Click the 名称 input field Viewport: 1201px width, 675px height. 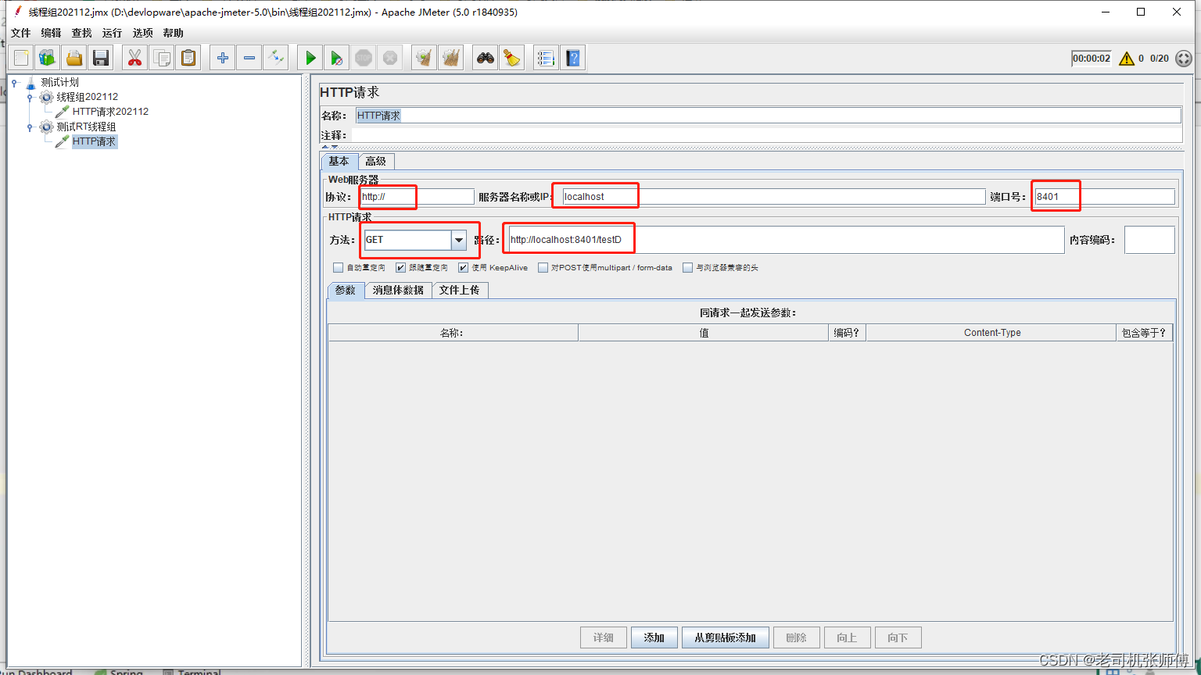[768, 116]
